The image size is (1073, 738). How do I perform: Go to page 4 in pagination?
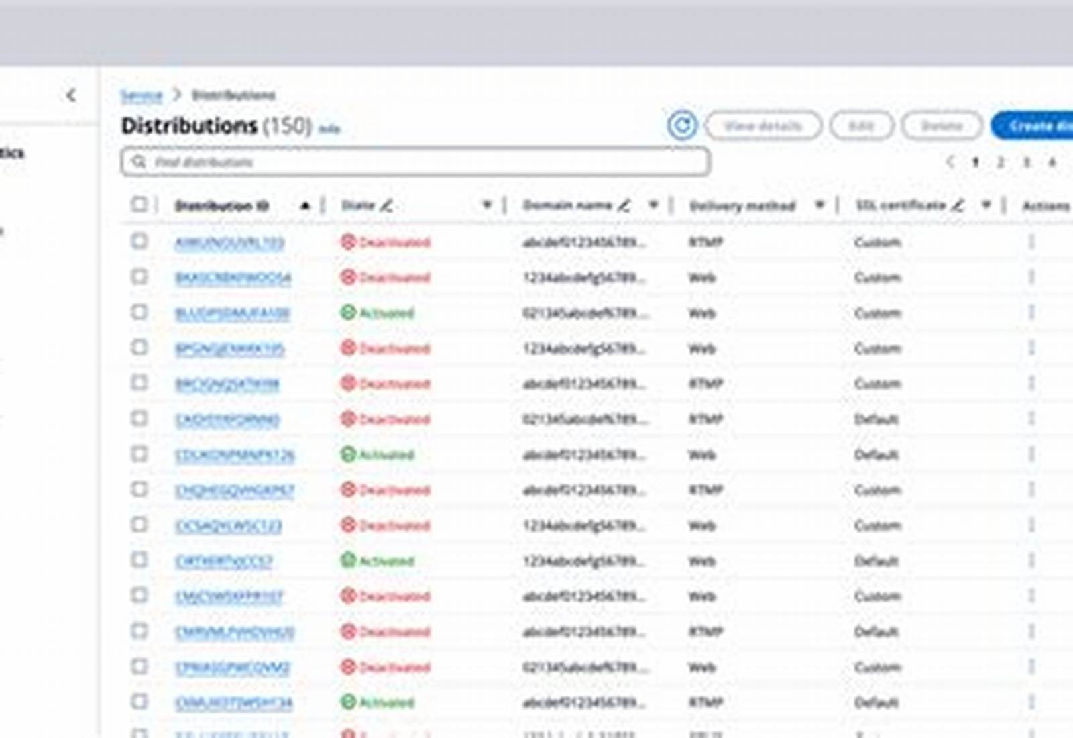(x=1052, y=162)
